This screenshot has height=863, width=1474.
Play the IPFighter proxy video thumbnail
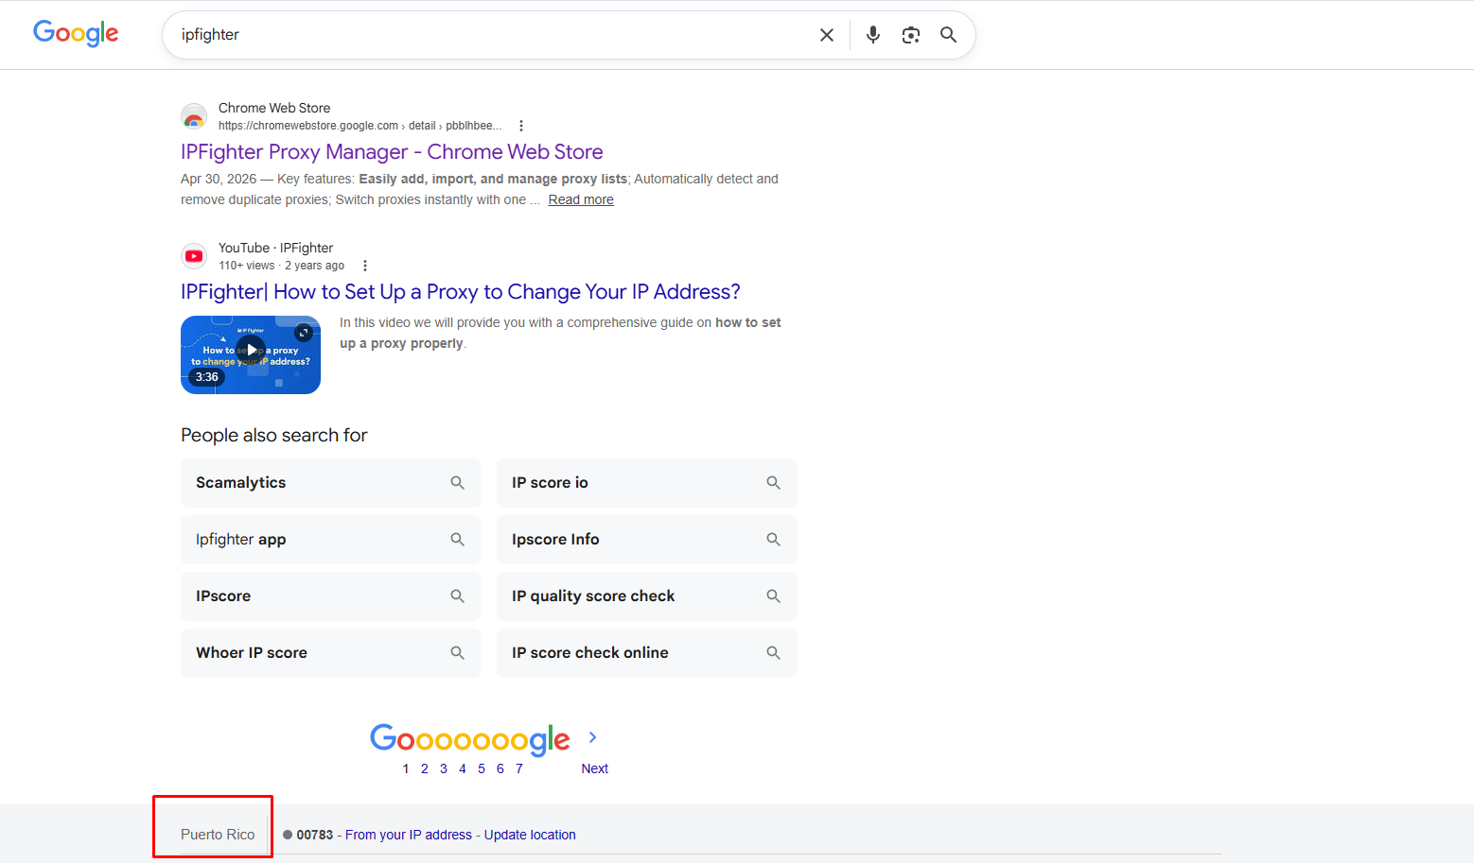[251, 354]
